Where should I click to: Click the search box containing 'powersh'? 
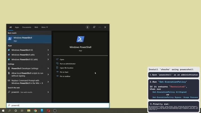tap(58, 105)
